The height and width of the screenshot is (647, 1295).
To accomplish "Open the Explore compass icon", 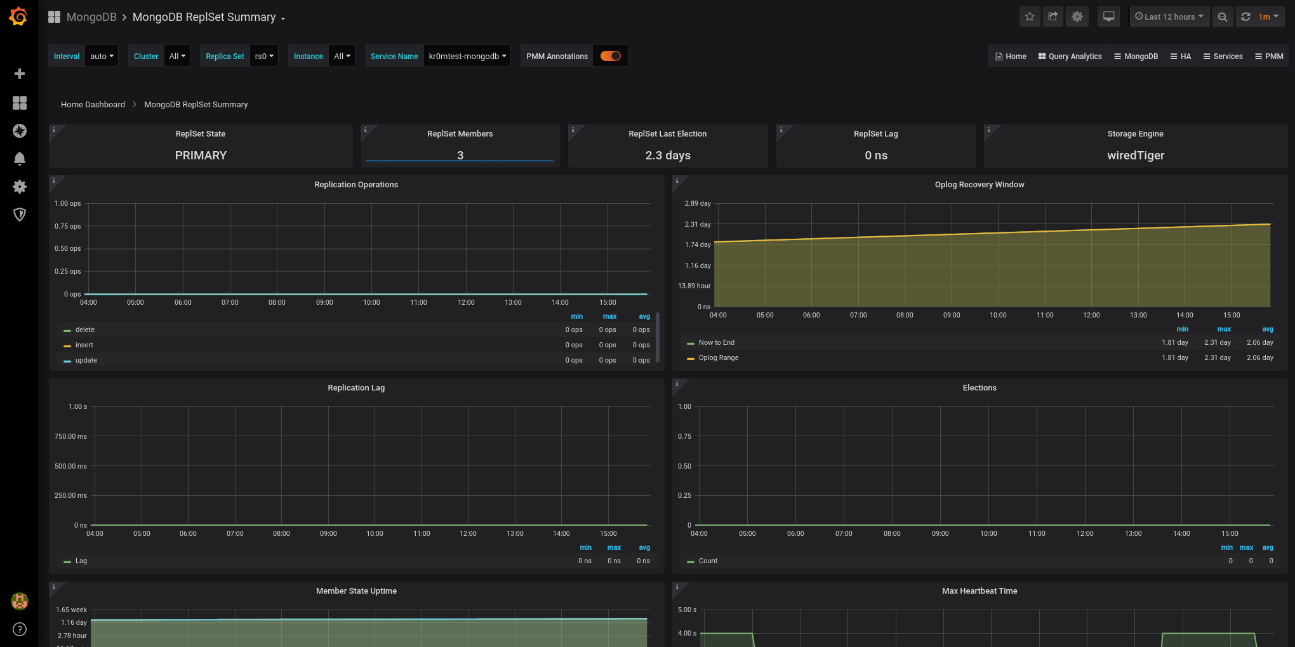I will pyautogui.click(x=20, y=131).
